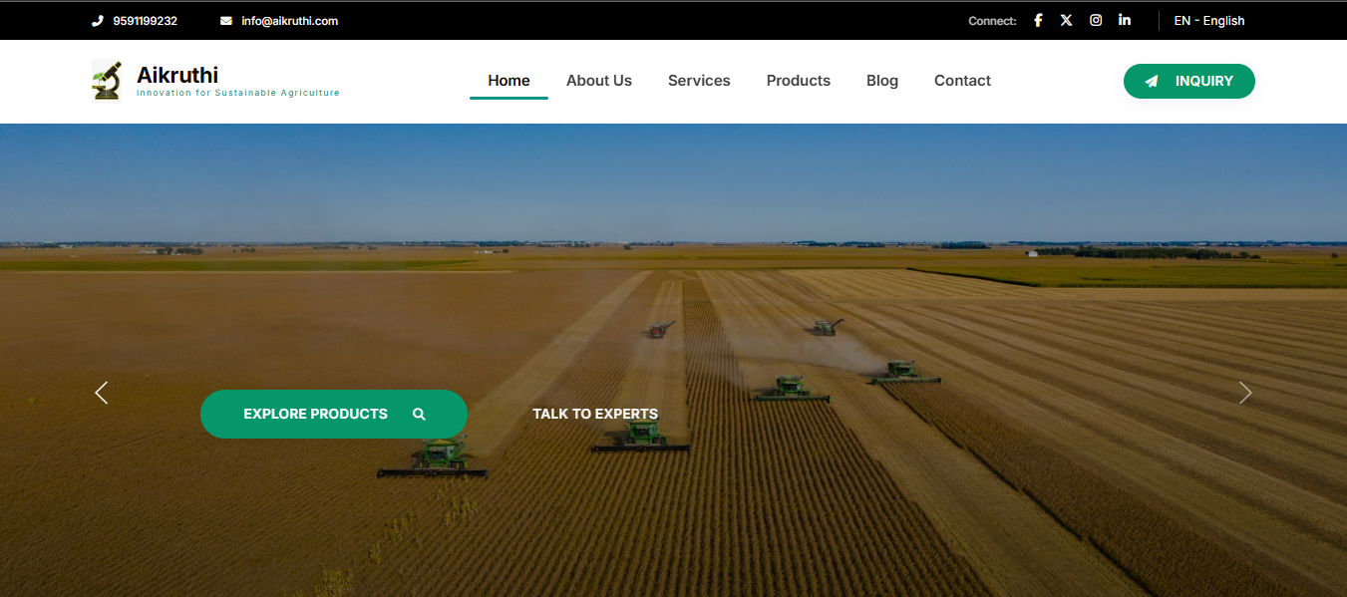Viewport: 1347px width, 597px height.
Task: Open the X (Twitter) social link
Action: point(1066,20)
